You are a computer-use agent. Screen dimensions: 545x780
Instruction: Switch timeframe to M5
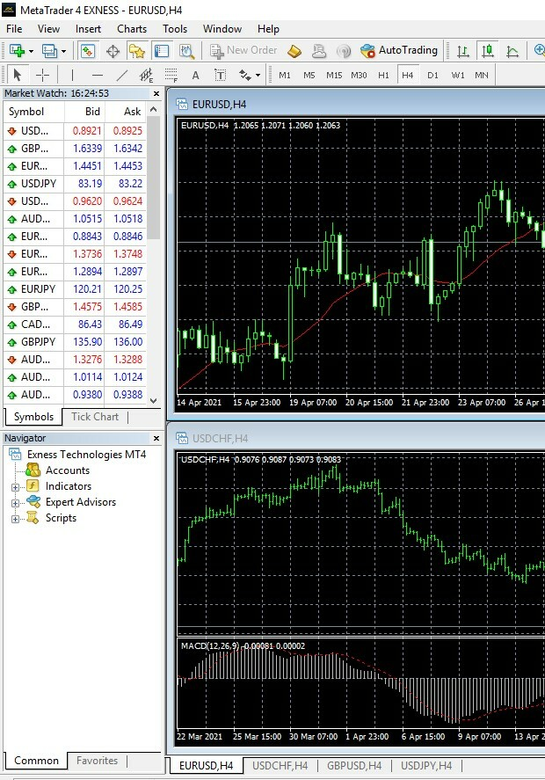coord(309,75)
